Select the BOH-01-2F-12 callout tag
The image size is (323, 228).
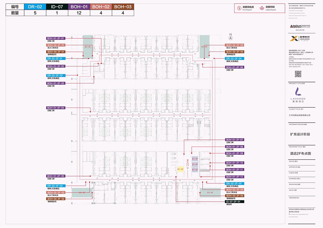point(235,177)
